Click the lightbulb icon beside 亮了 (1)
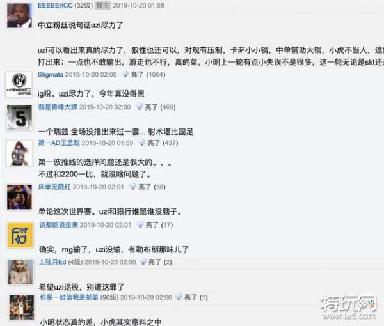This screenshot has width=384, height=326. click(x=179, y=297)
